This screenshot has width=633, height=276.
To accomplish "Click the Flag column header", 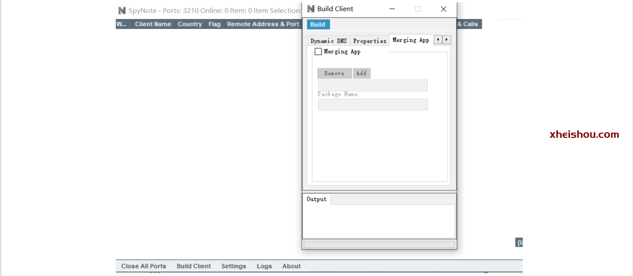I will [x=214, y=24].
